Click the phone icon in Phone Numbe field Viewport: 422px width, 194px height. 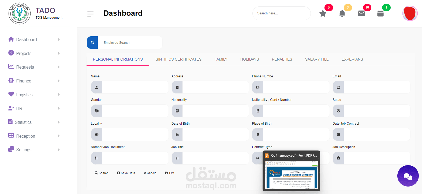258,87
